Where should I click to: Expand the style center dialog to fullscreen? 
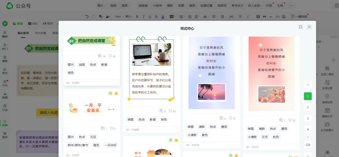tap(300, 27)
